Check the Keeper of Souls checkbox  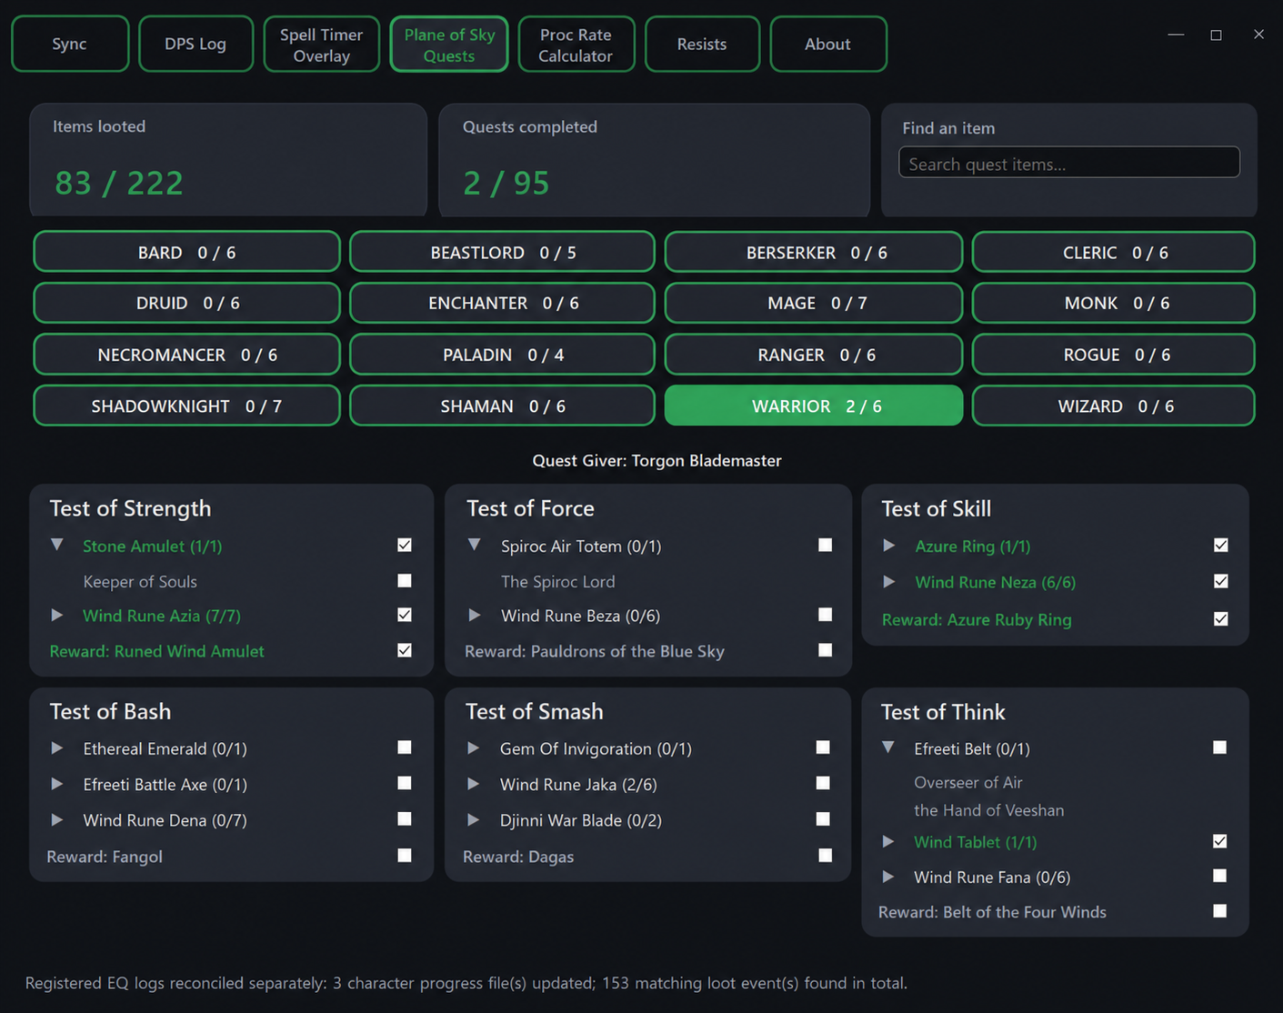pyautogui.click(x=405, y=580)
